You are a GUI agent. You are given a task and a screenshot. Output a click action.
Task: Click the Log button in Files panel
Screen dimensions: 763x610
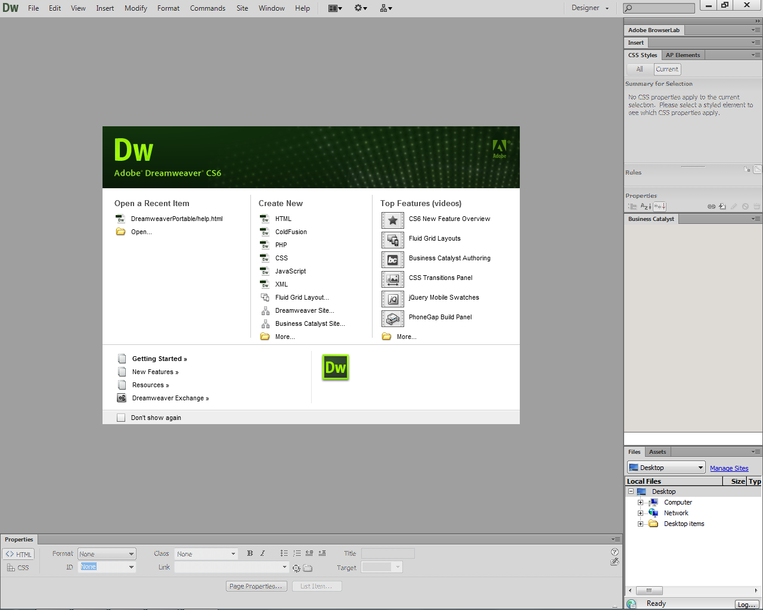point(746,604)
